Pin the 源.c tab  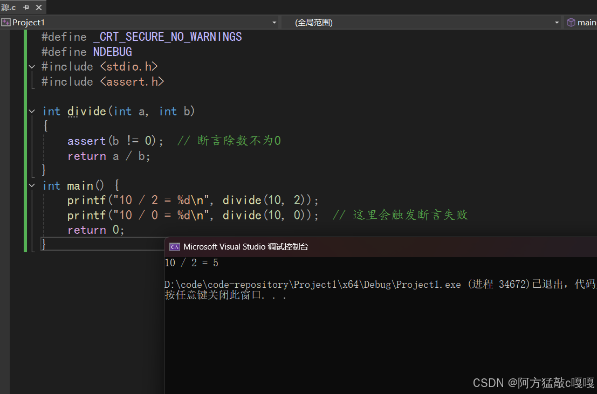26,7
